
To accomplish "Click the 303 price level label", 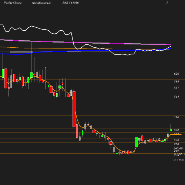I will 176,140.
